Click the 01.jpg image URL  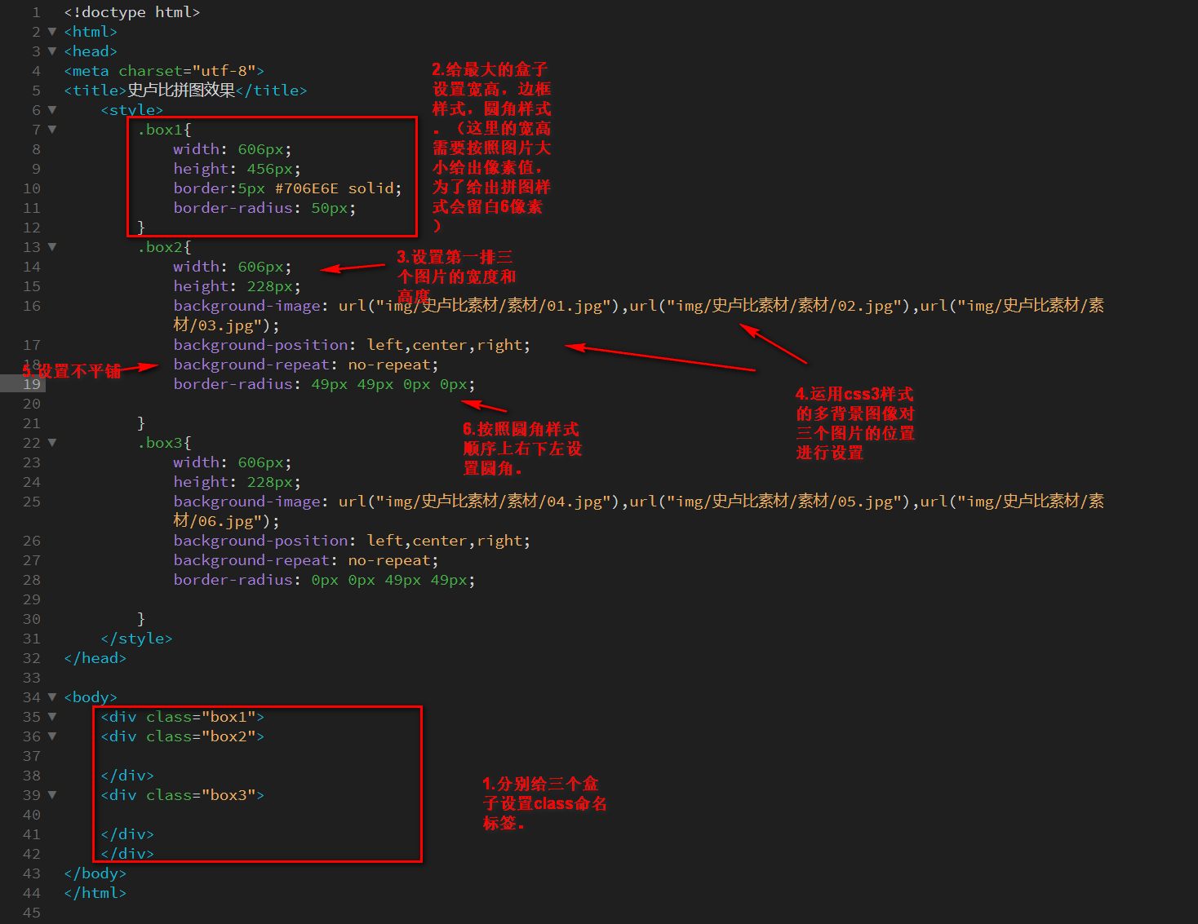[x=481, y=306]
